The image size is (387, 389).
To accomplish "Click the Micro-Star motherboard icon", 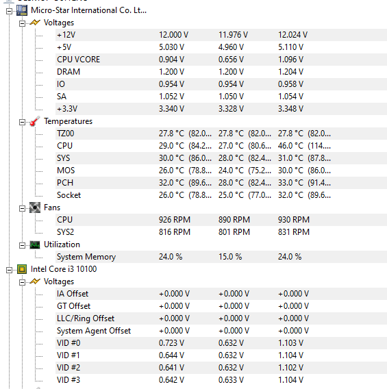I will (x=22, y=10).
